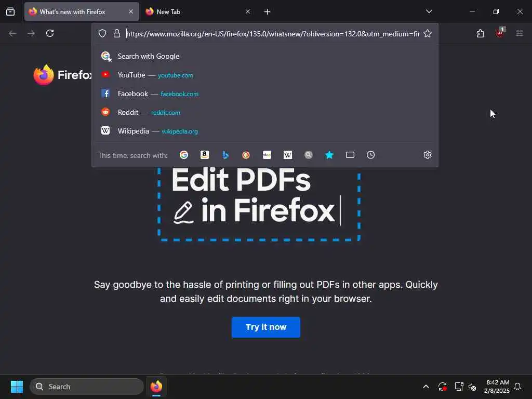Select the Reddit suggestion row
Image resolution: width=532 pixels, height=399 pixels.
click(265, 112)
